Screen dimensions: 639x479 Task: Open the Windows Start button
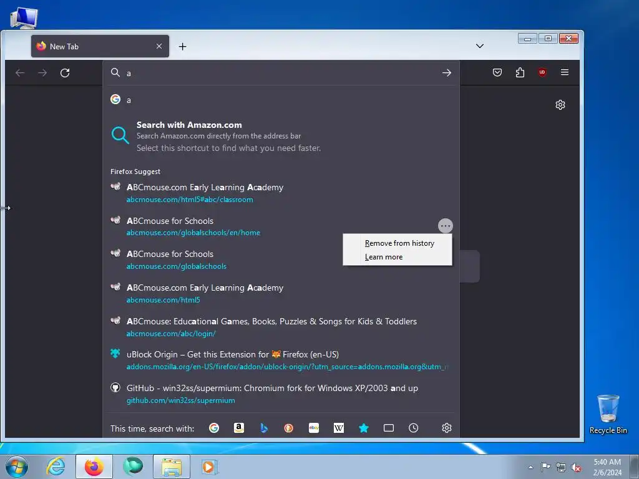[x=17, y=467]
